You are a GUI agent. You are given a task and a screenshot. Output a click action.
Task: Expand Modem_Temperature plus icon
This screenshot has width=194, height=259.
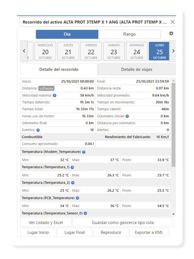pyautogui.click(x=84, y=152)
